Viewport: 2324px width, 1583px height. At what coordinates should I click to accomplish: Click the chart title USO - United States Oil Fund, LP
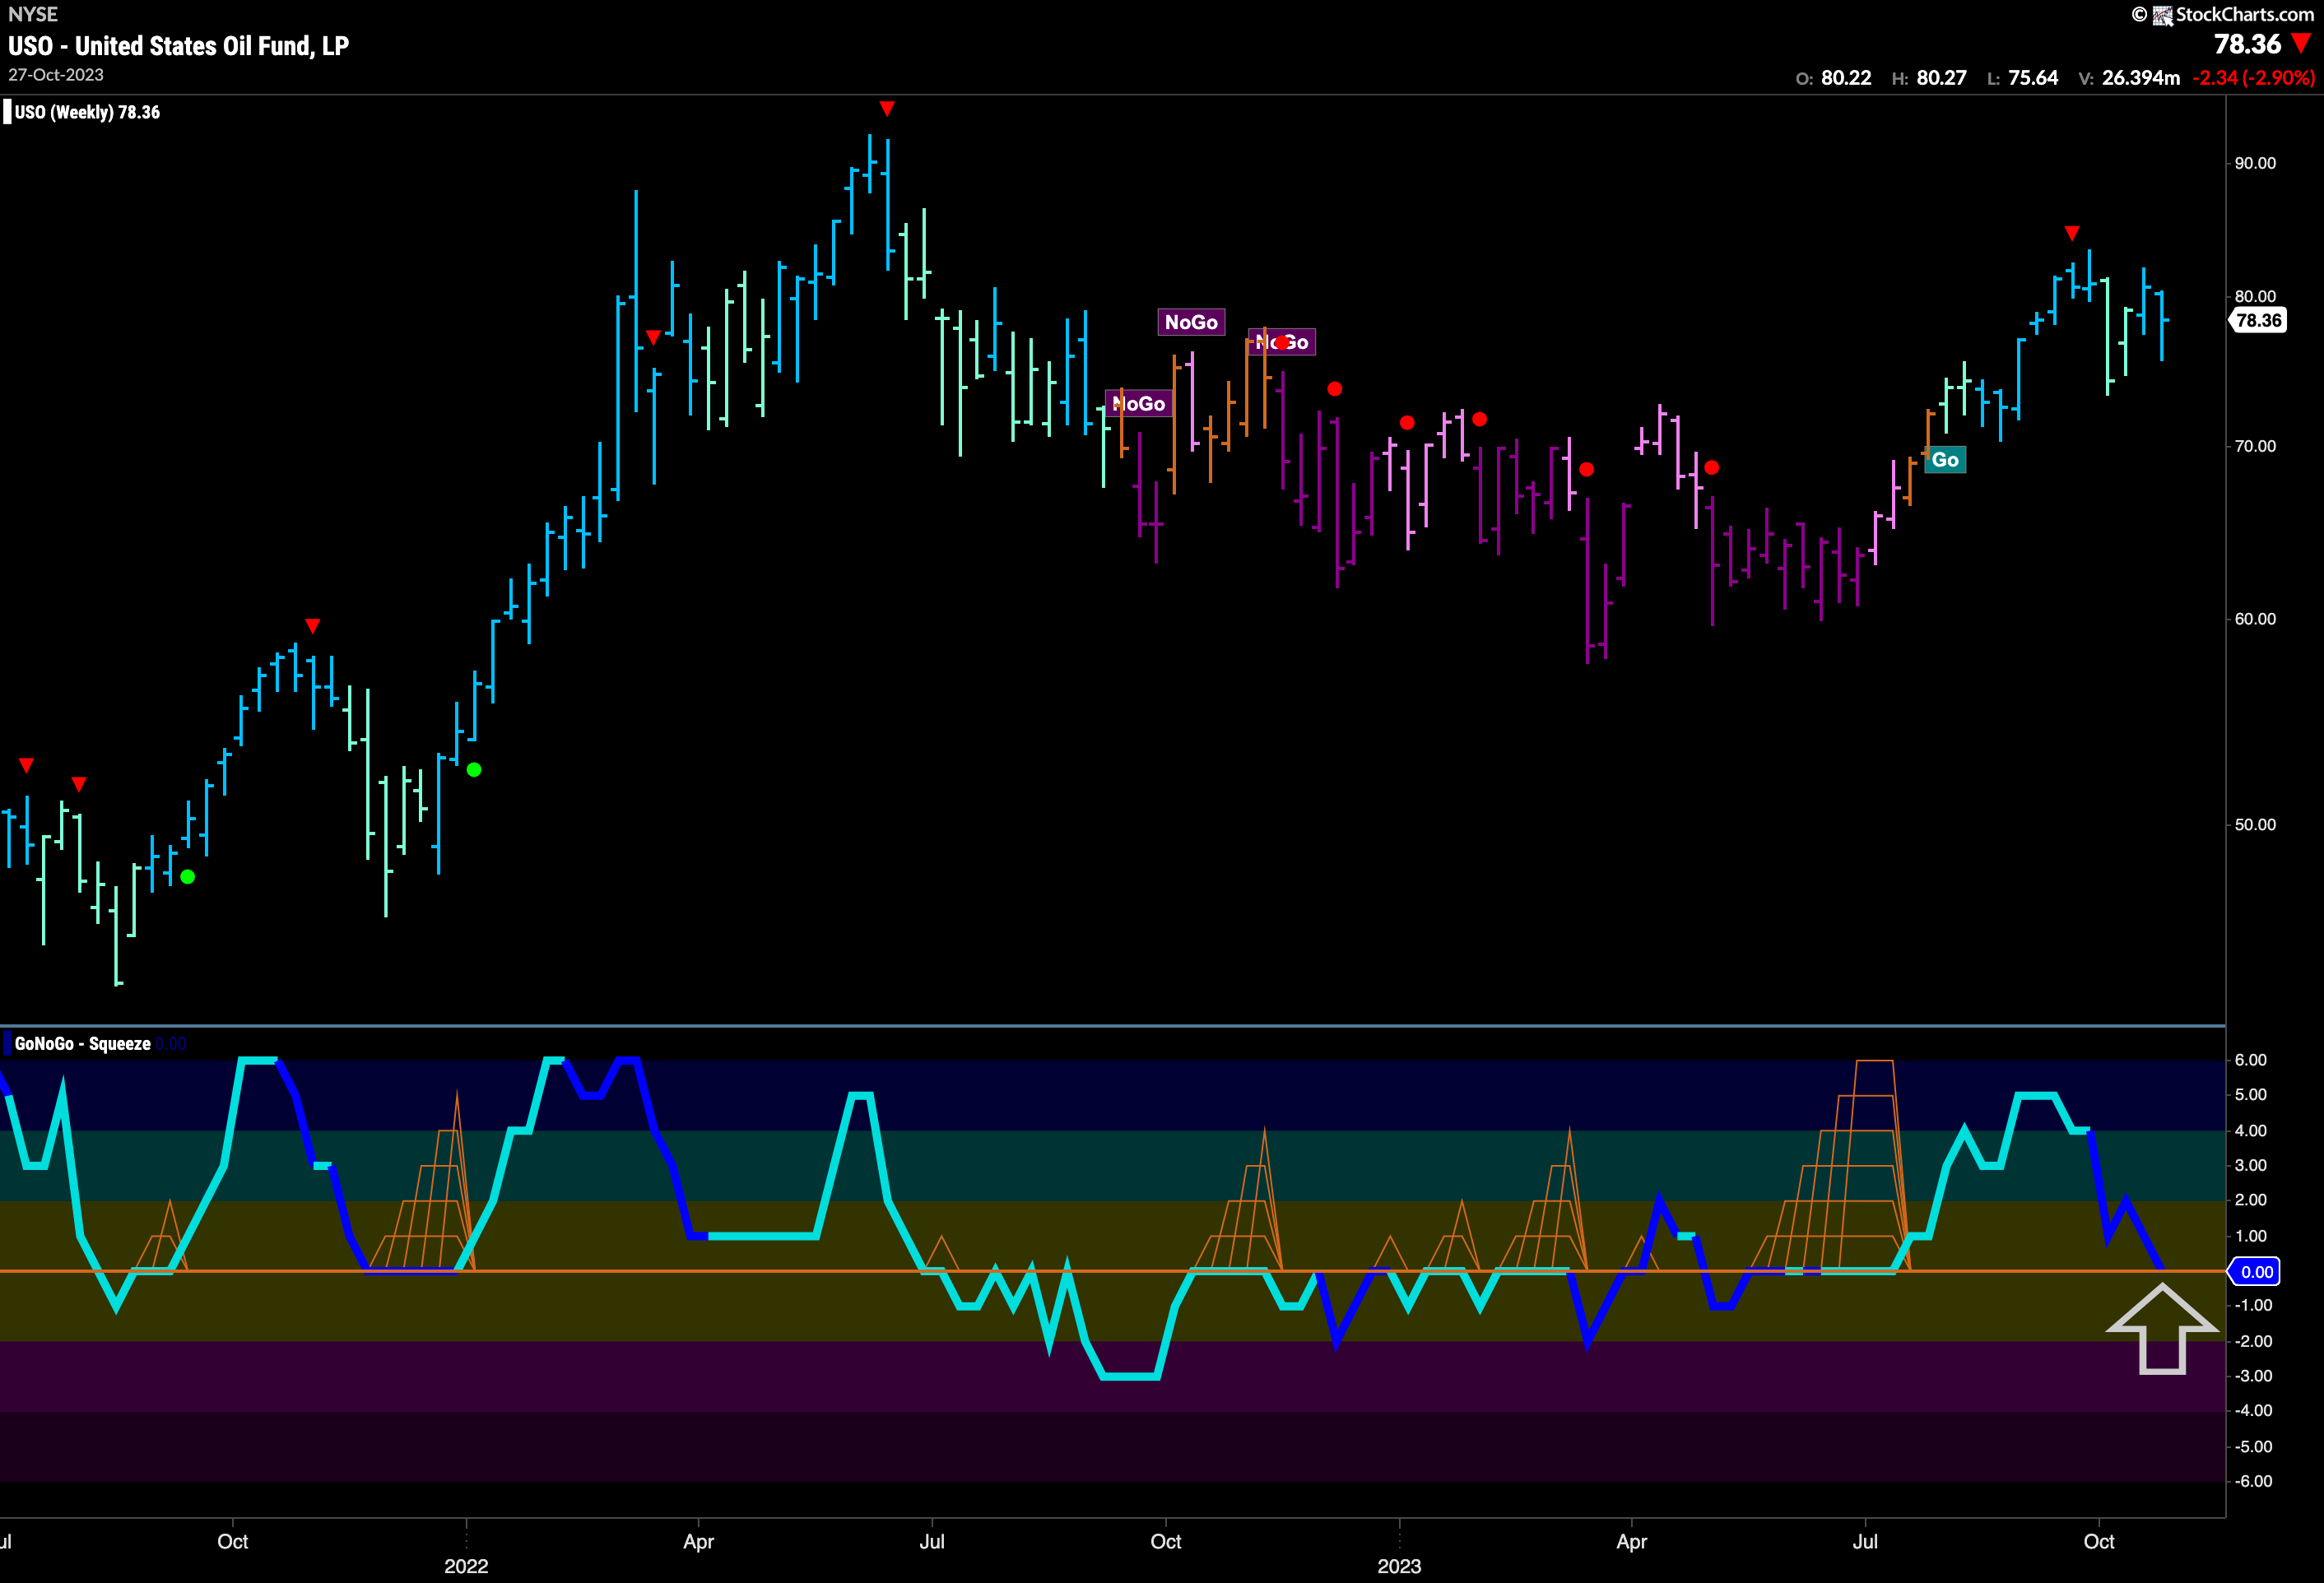pyautogui.click(x=178, y=46)
